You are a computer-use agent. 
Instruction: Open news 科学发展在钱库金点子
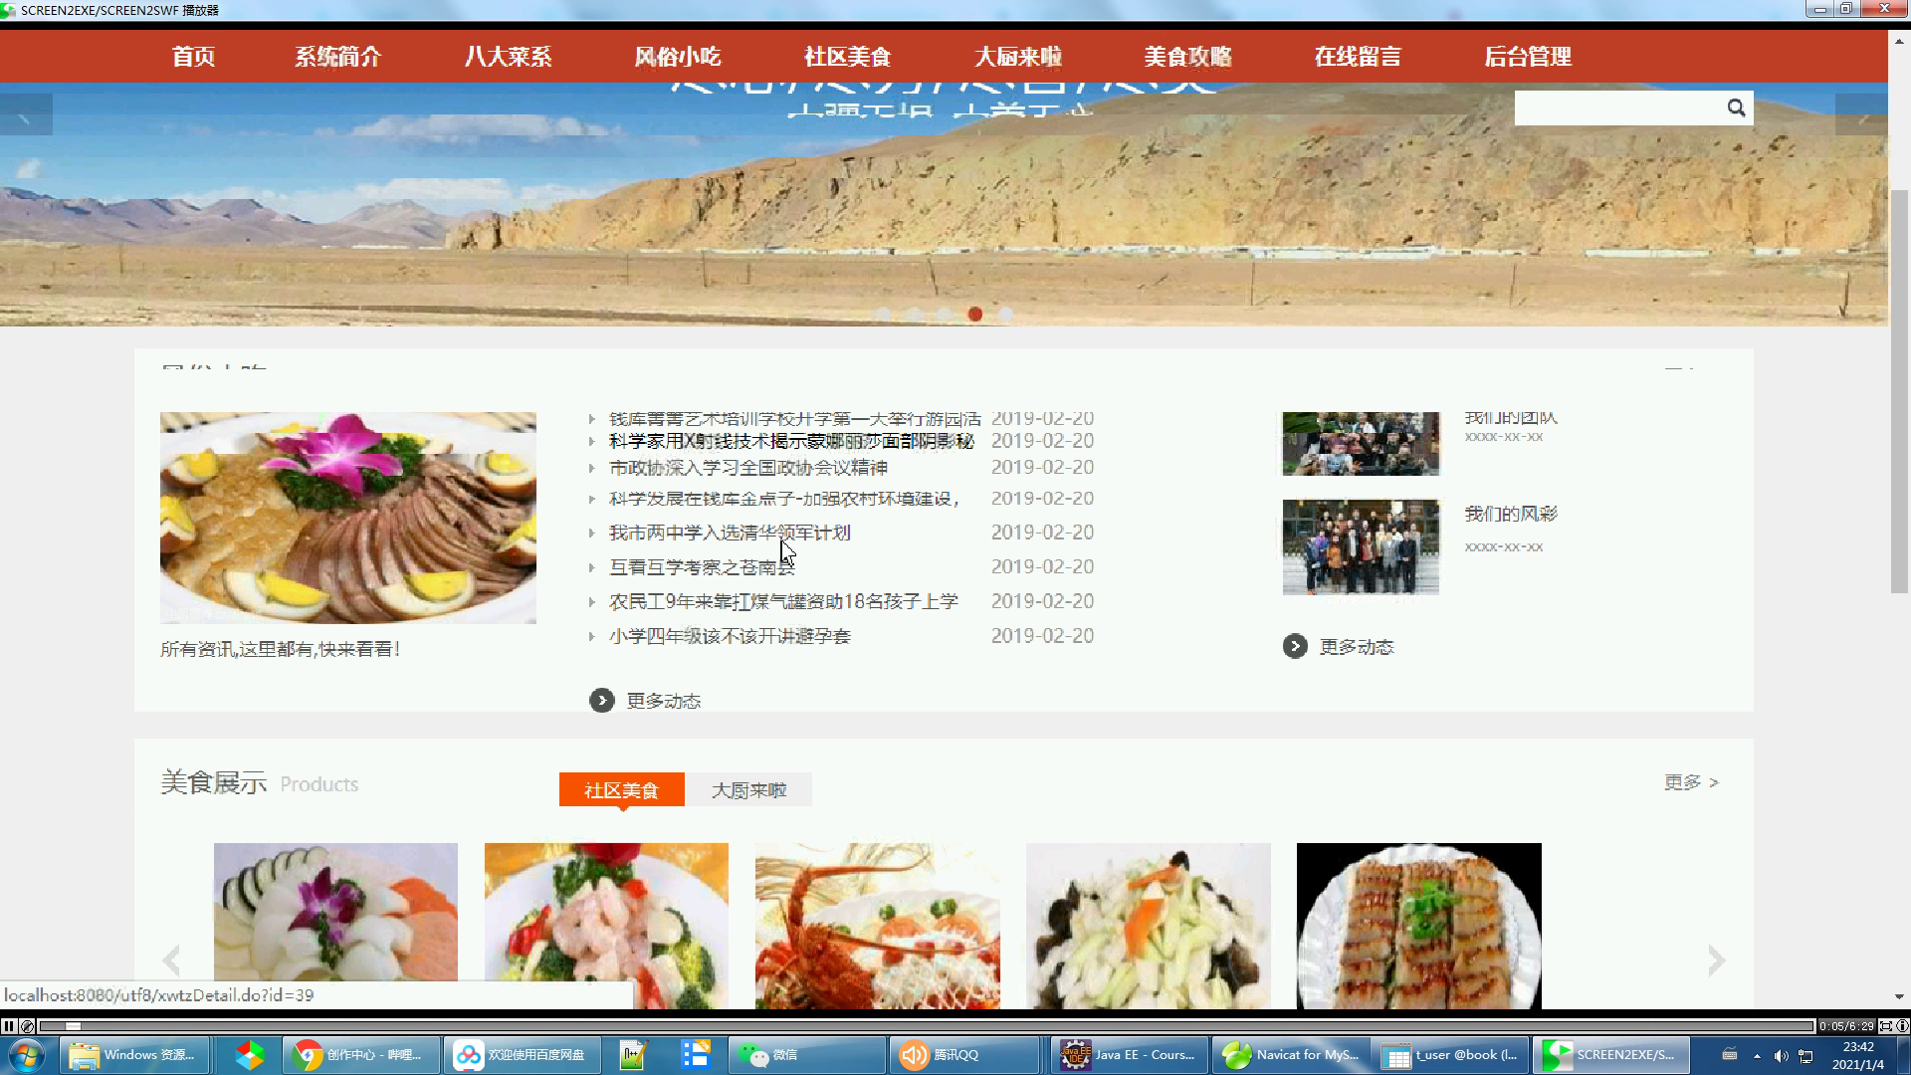point(784,499)
